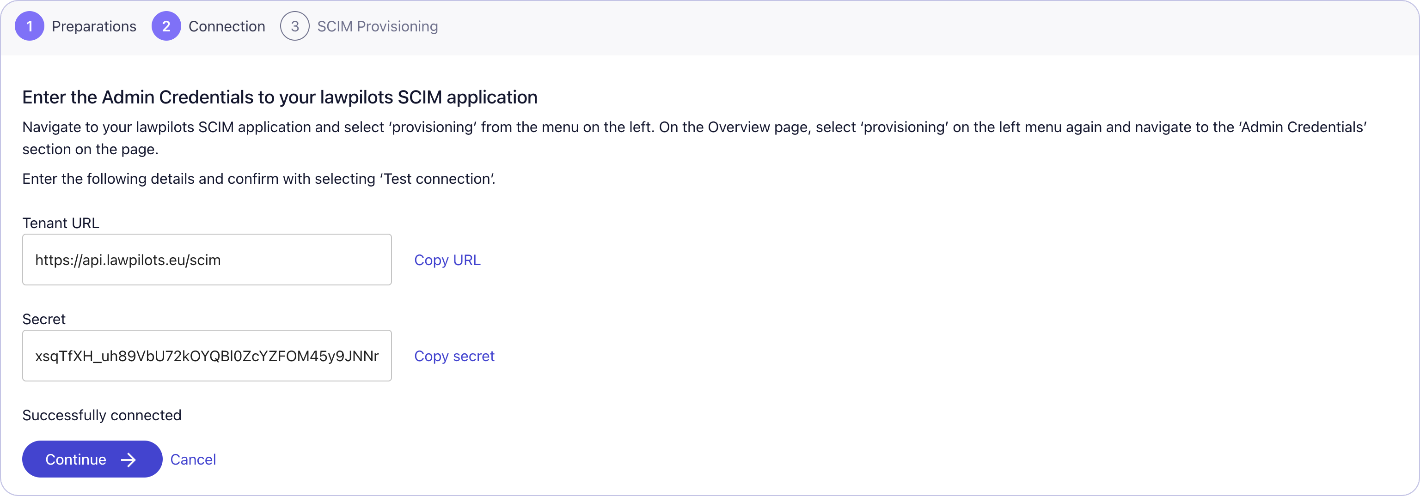
Task: Click the 'Successfully connected' status text
Action: tap(101, 415)
